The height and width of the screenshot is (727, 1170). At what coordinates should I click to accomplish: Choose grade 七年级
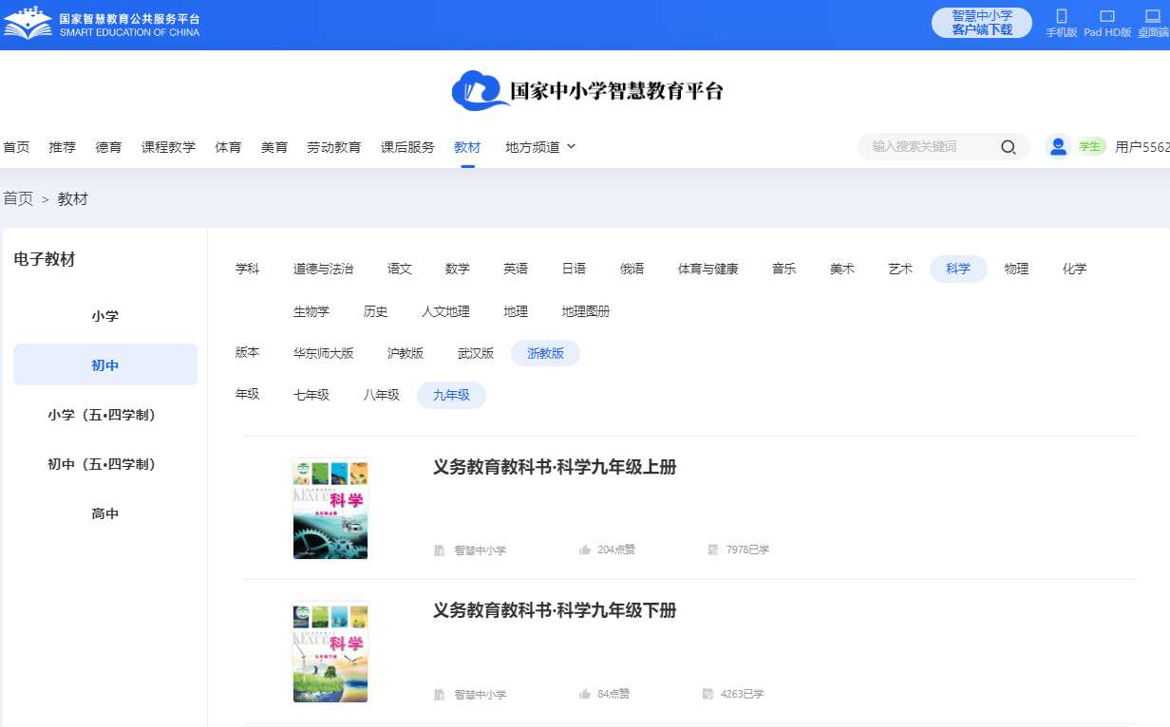coord(311,395)
